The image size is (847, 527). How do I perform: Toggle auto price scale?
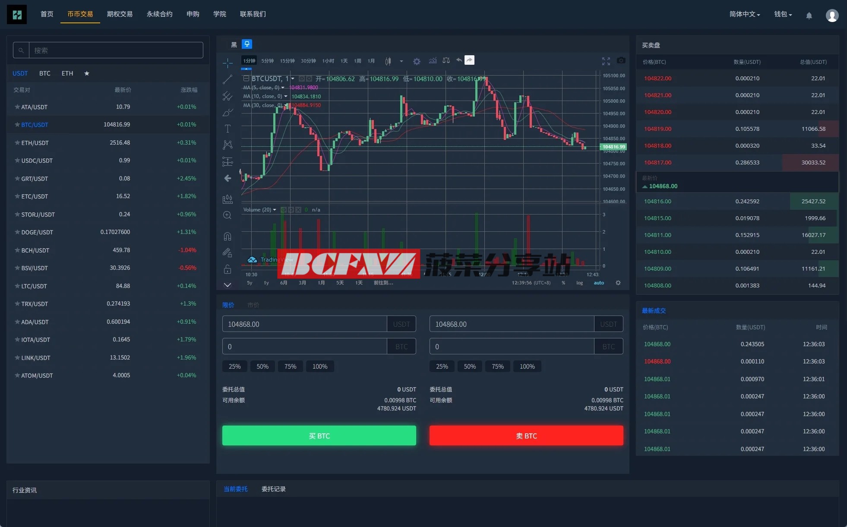599,283
